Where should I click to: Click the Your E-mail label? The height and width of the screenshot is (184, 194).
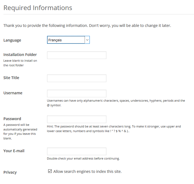click(14, 151)
